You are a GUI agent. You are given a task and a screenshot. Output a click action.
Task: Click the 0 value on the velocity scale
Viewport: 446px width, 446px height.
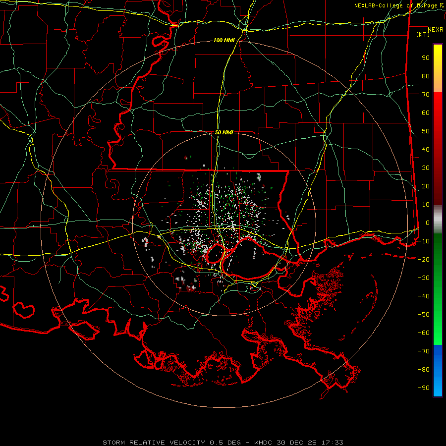428,223
